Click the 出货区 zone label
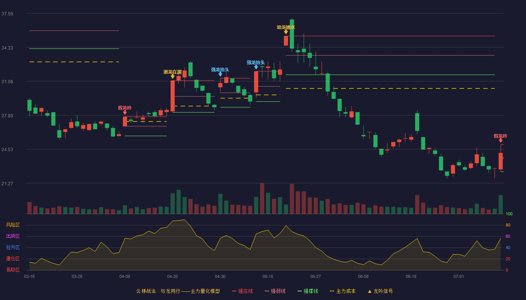526x300 pixels. tap(13, 236)
